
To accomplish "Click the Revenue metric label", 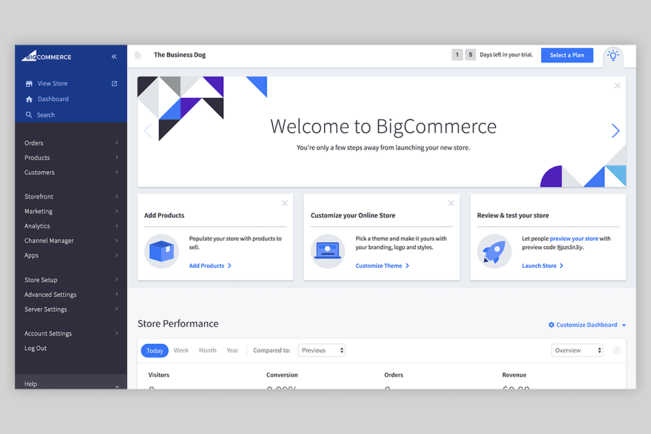I will click(515, 375).
